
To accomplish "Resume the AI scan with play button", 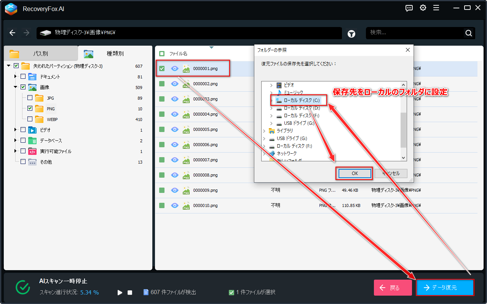I will coord(120,293).
